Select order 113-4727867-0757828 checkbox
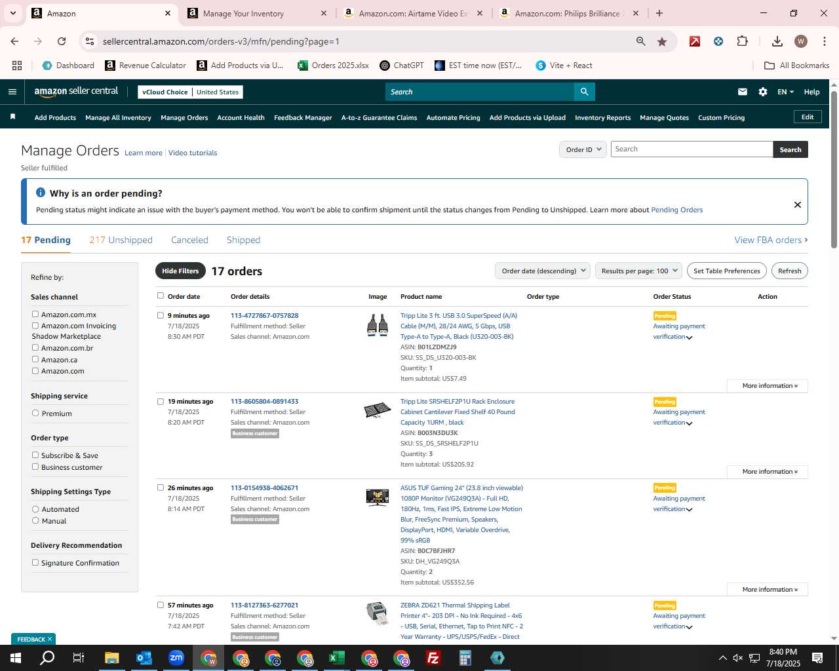Screen dimensions: 839x671 161,315
